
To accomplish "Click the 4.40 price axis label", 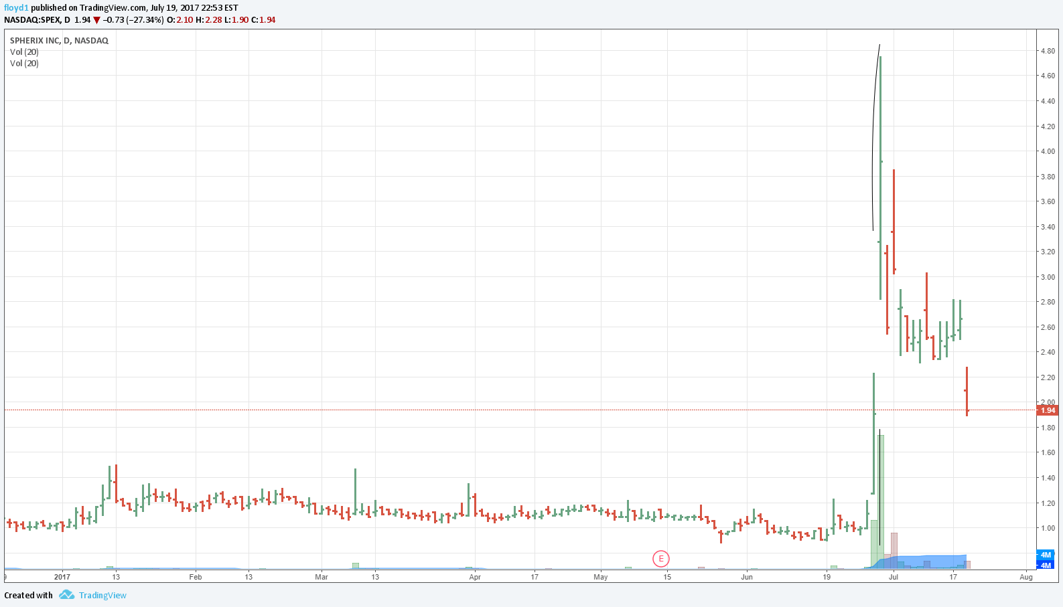I will 1048,101.
